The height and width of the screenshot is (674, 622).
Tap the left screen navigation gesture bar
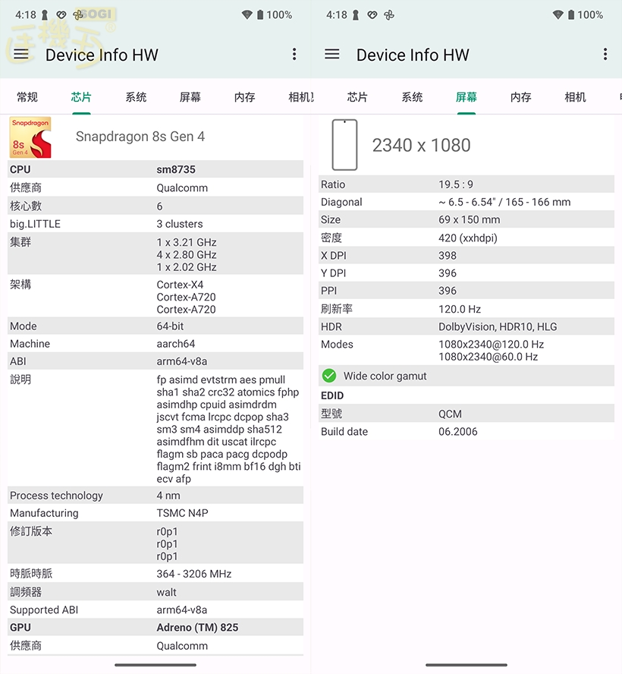(x=155, y=665)
